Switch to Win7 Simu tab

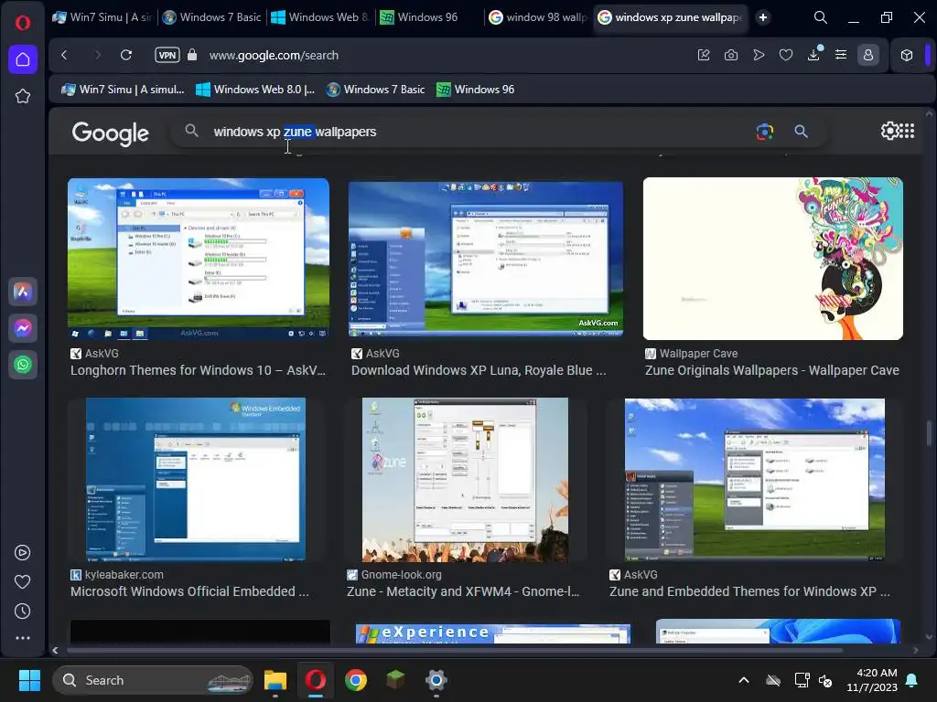coord(102,17)
